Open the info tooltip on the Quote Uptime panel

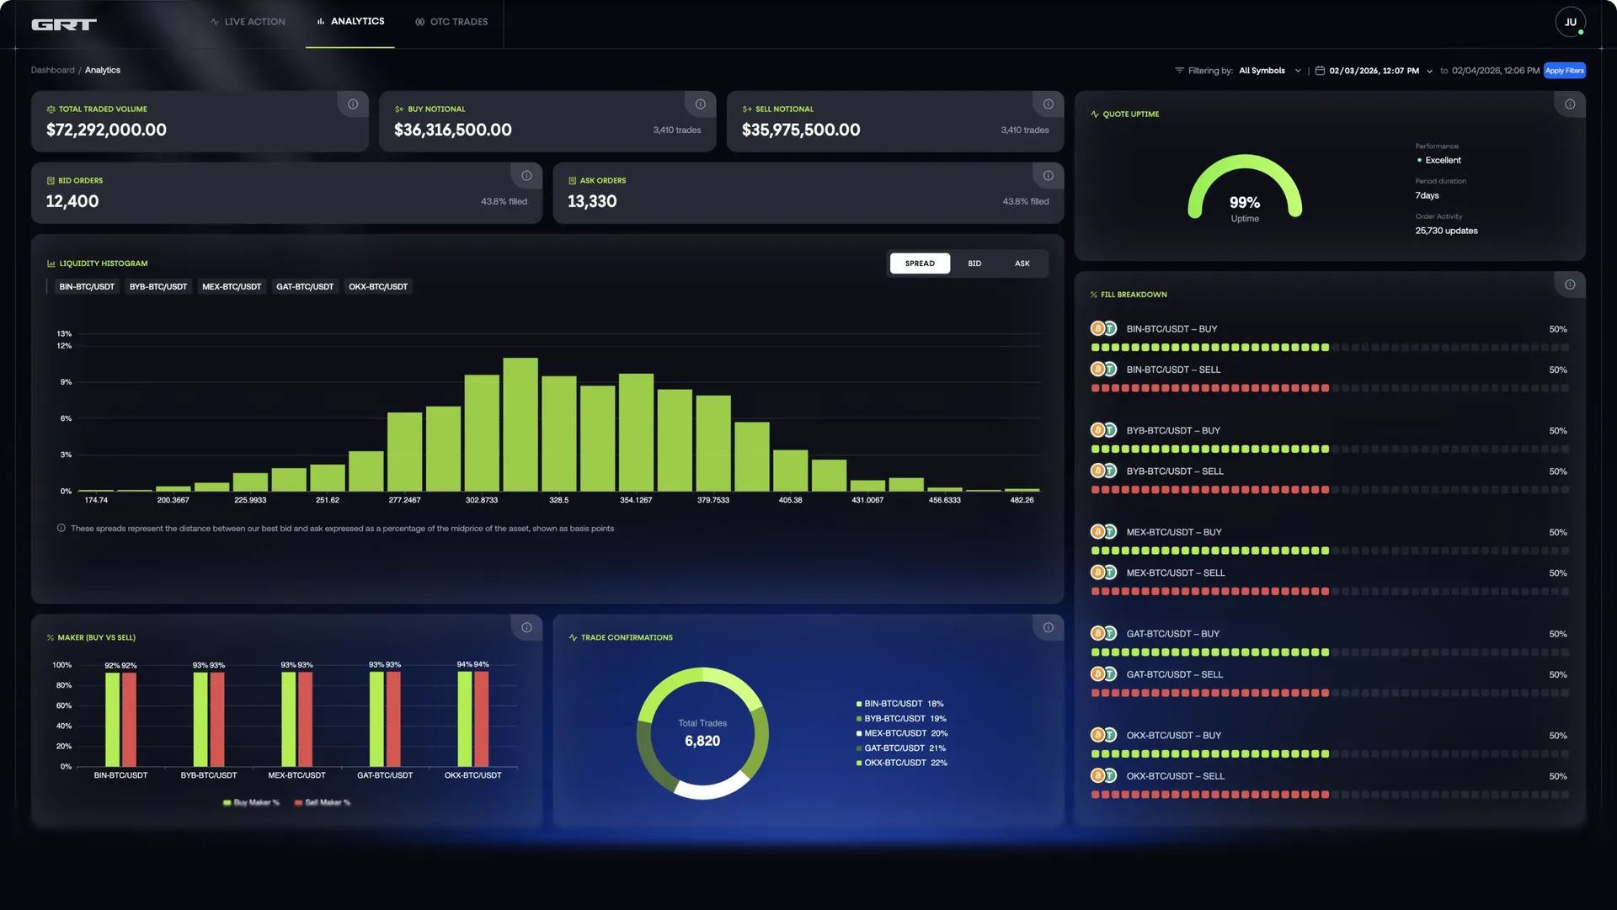[x=1570, y=104]
